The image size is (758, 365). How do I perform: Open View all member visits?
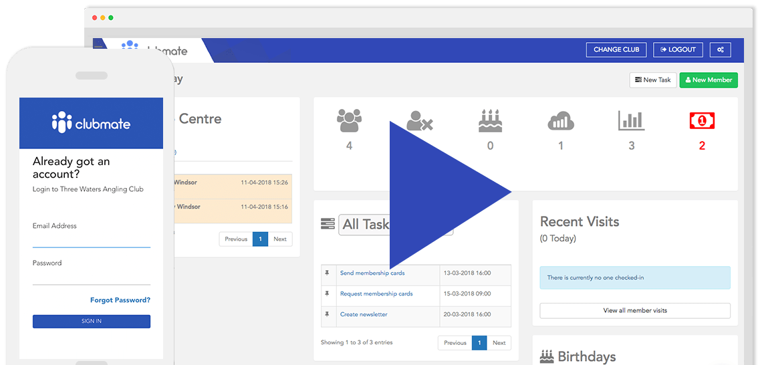click(635, 311)
